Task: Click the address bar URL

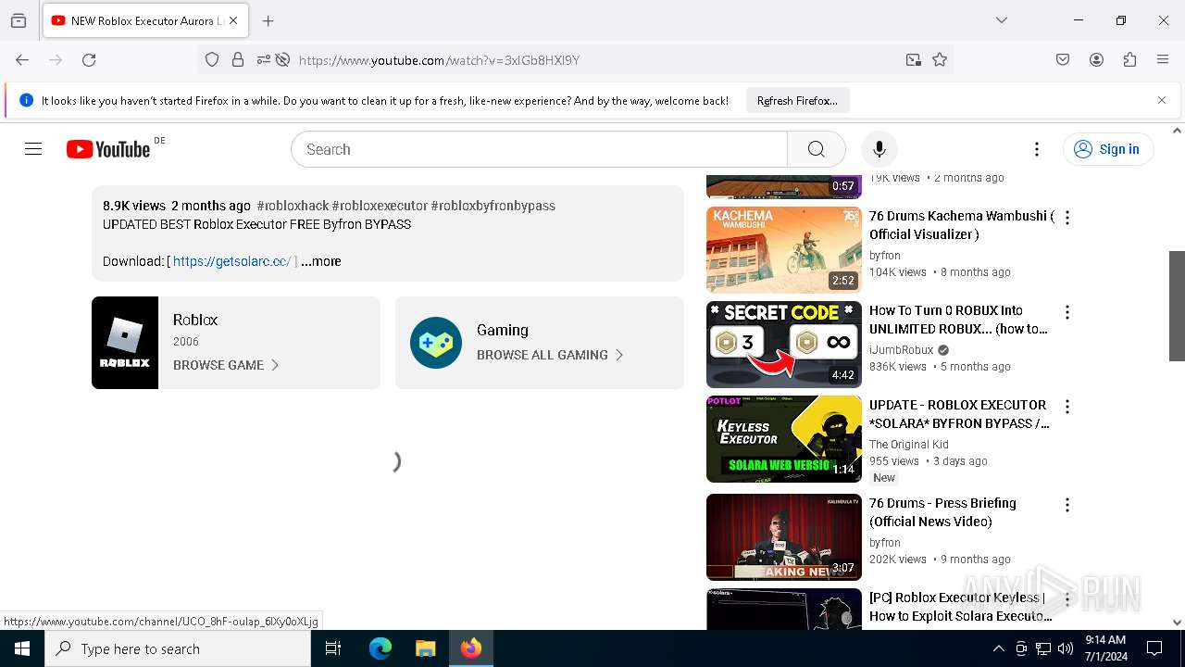Action: (439, 60)
